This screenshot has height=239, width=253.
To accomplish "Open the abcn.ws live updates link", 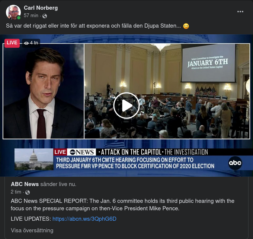I will coord(84,219).
